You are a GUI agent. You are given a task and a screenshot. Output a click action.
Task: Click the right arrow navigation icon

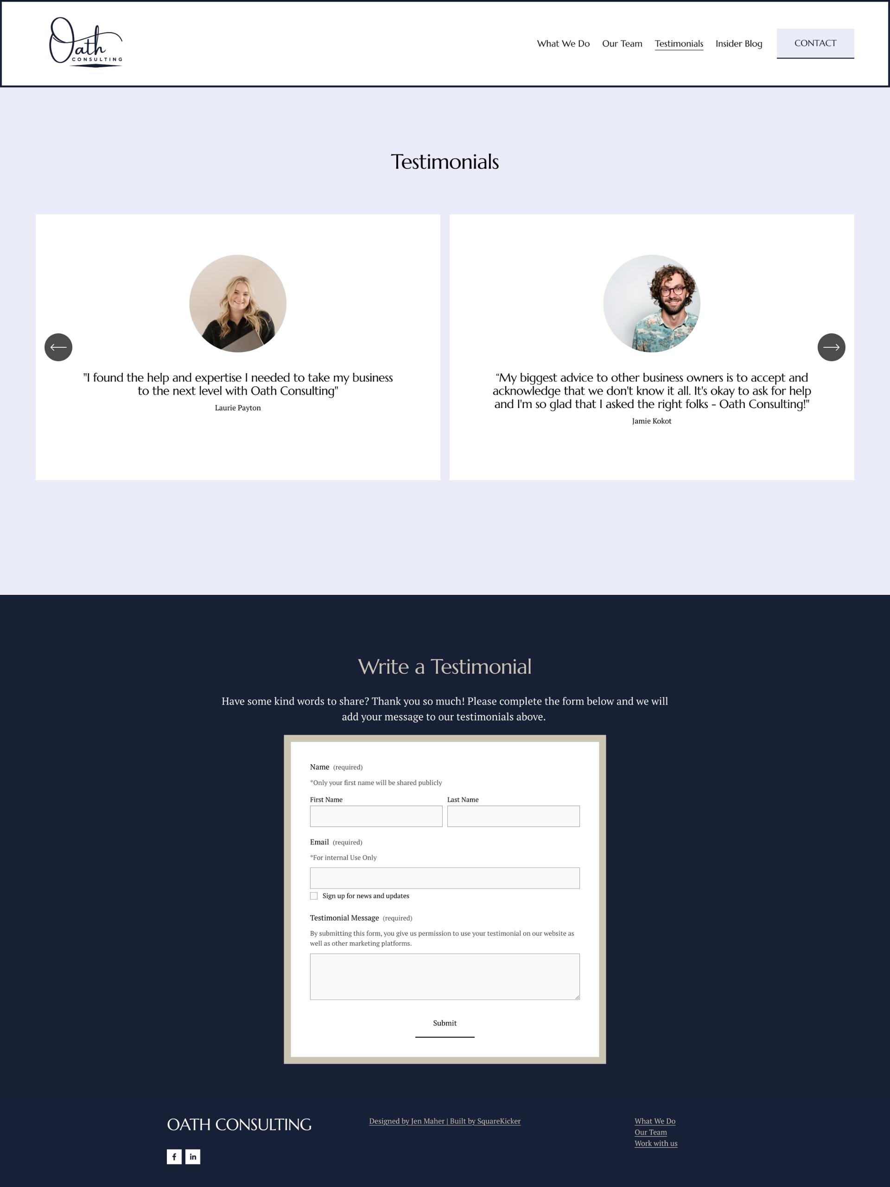click(x=831, y=346)
